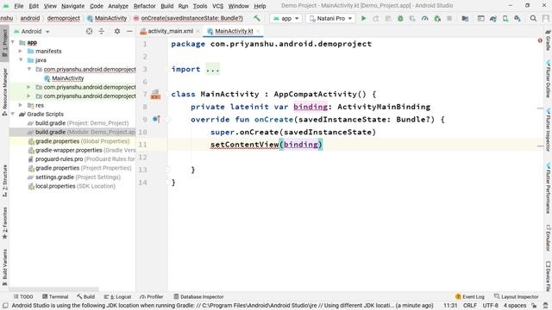Toggle the Favorites side panel
This screenshot has width=552, height=310.
pos(4,223)
